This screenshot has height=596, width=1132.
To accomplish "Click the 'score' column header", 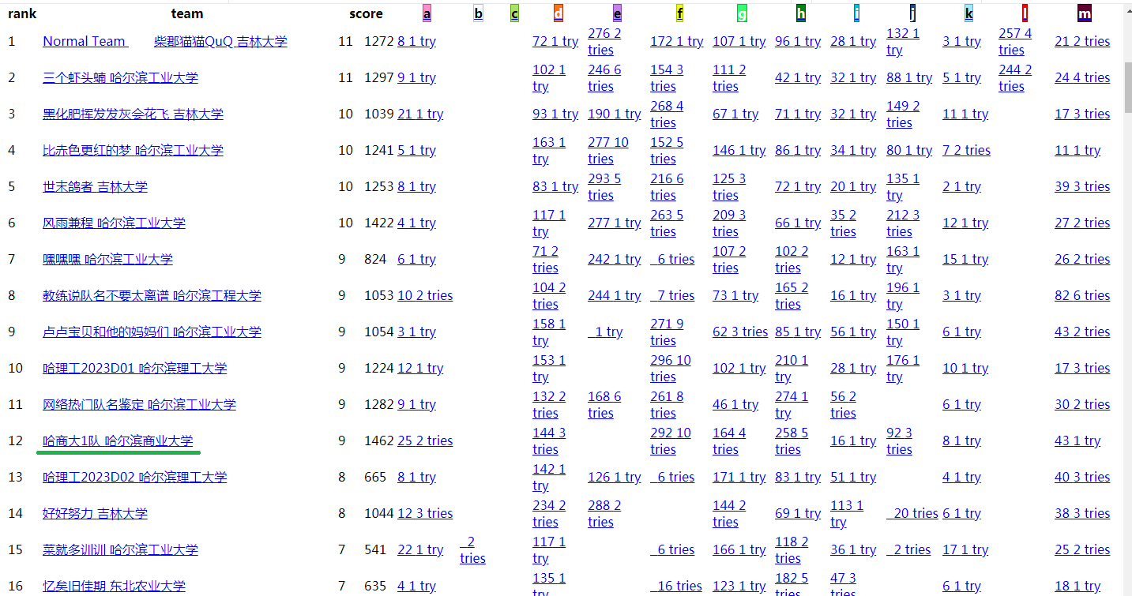I will [366, 13].
